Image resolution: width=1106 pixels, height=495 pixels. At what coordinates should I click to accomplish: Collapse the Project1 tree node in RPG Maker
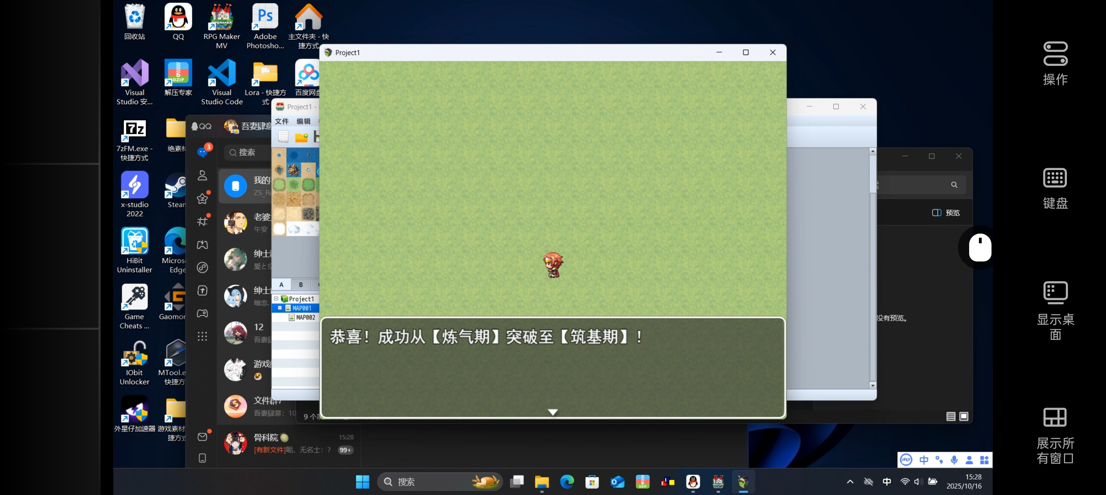pyautogui.click(x=276, y=299)
